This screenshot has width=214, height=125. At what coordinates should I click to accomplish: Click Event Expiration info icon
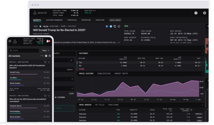tap(186, 38)
